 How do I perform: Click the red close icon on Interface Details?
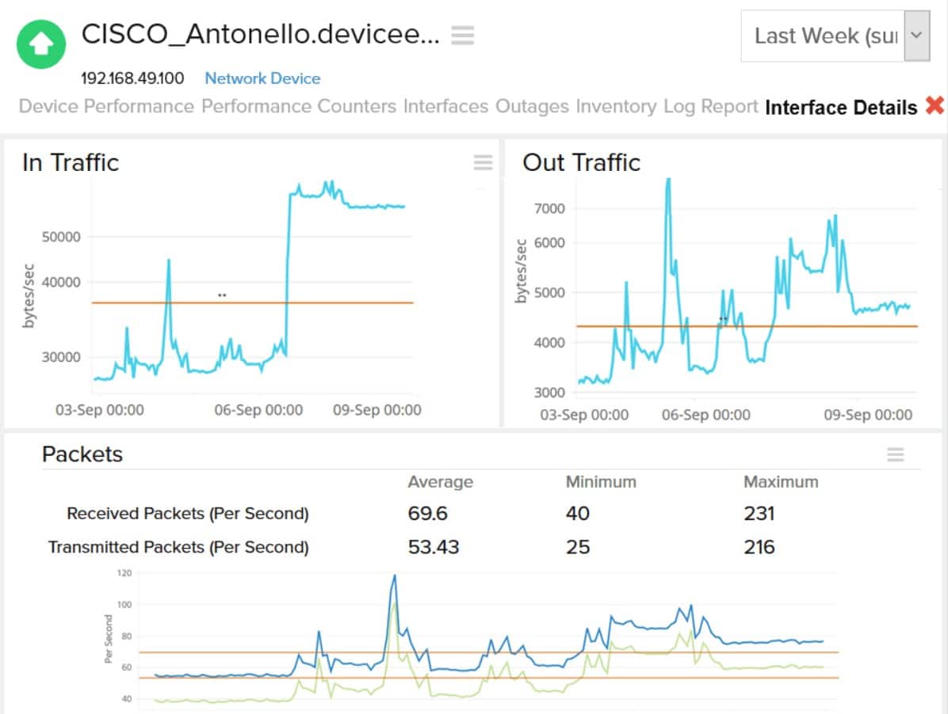[935, 106]
